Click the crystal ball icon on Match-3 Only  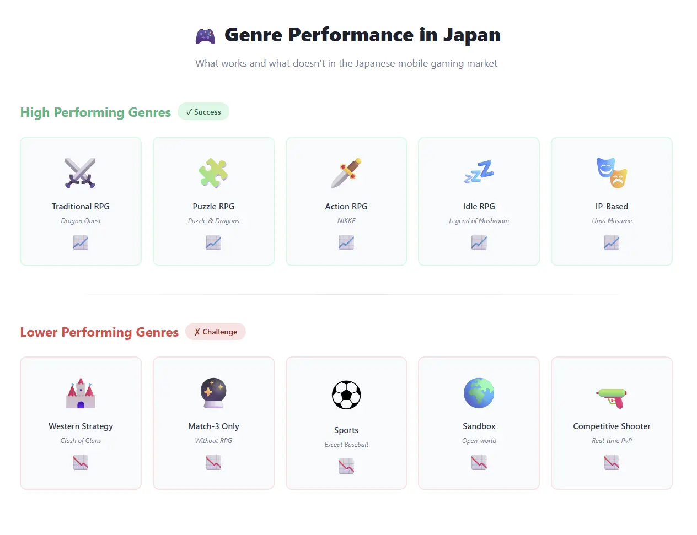[x=213, y=393]
